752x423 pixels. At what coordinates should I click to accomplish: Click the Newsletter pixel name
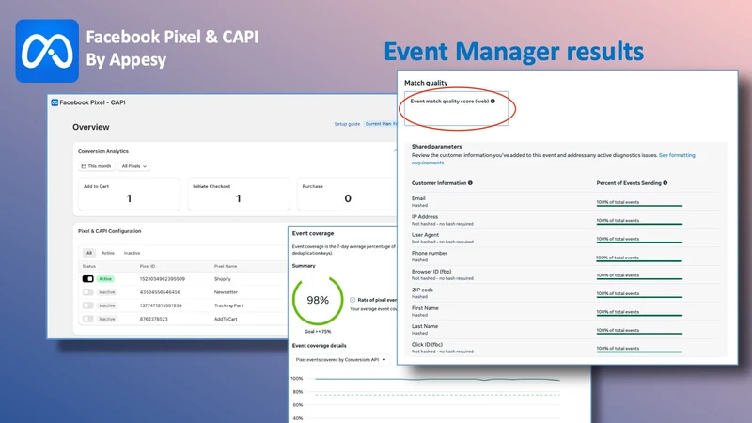226,292
